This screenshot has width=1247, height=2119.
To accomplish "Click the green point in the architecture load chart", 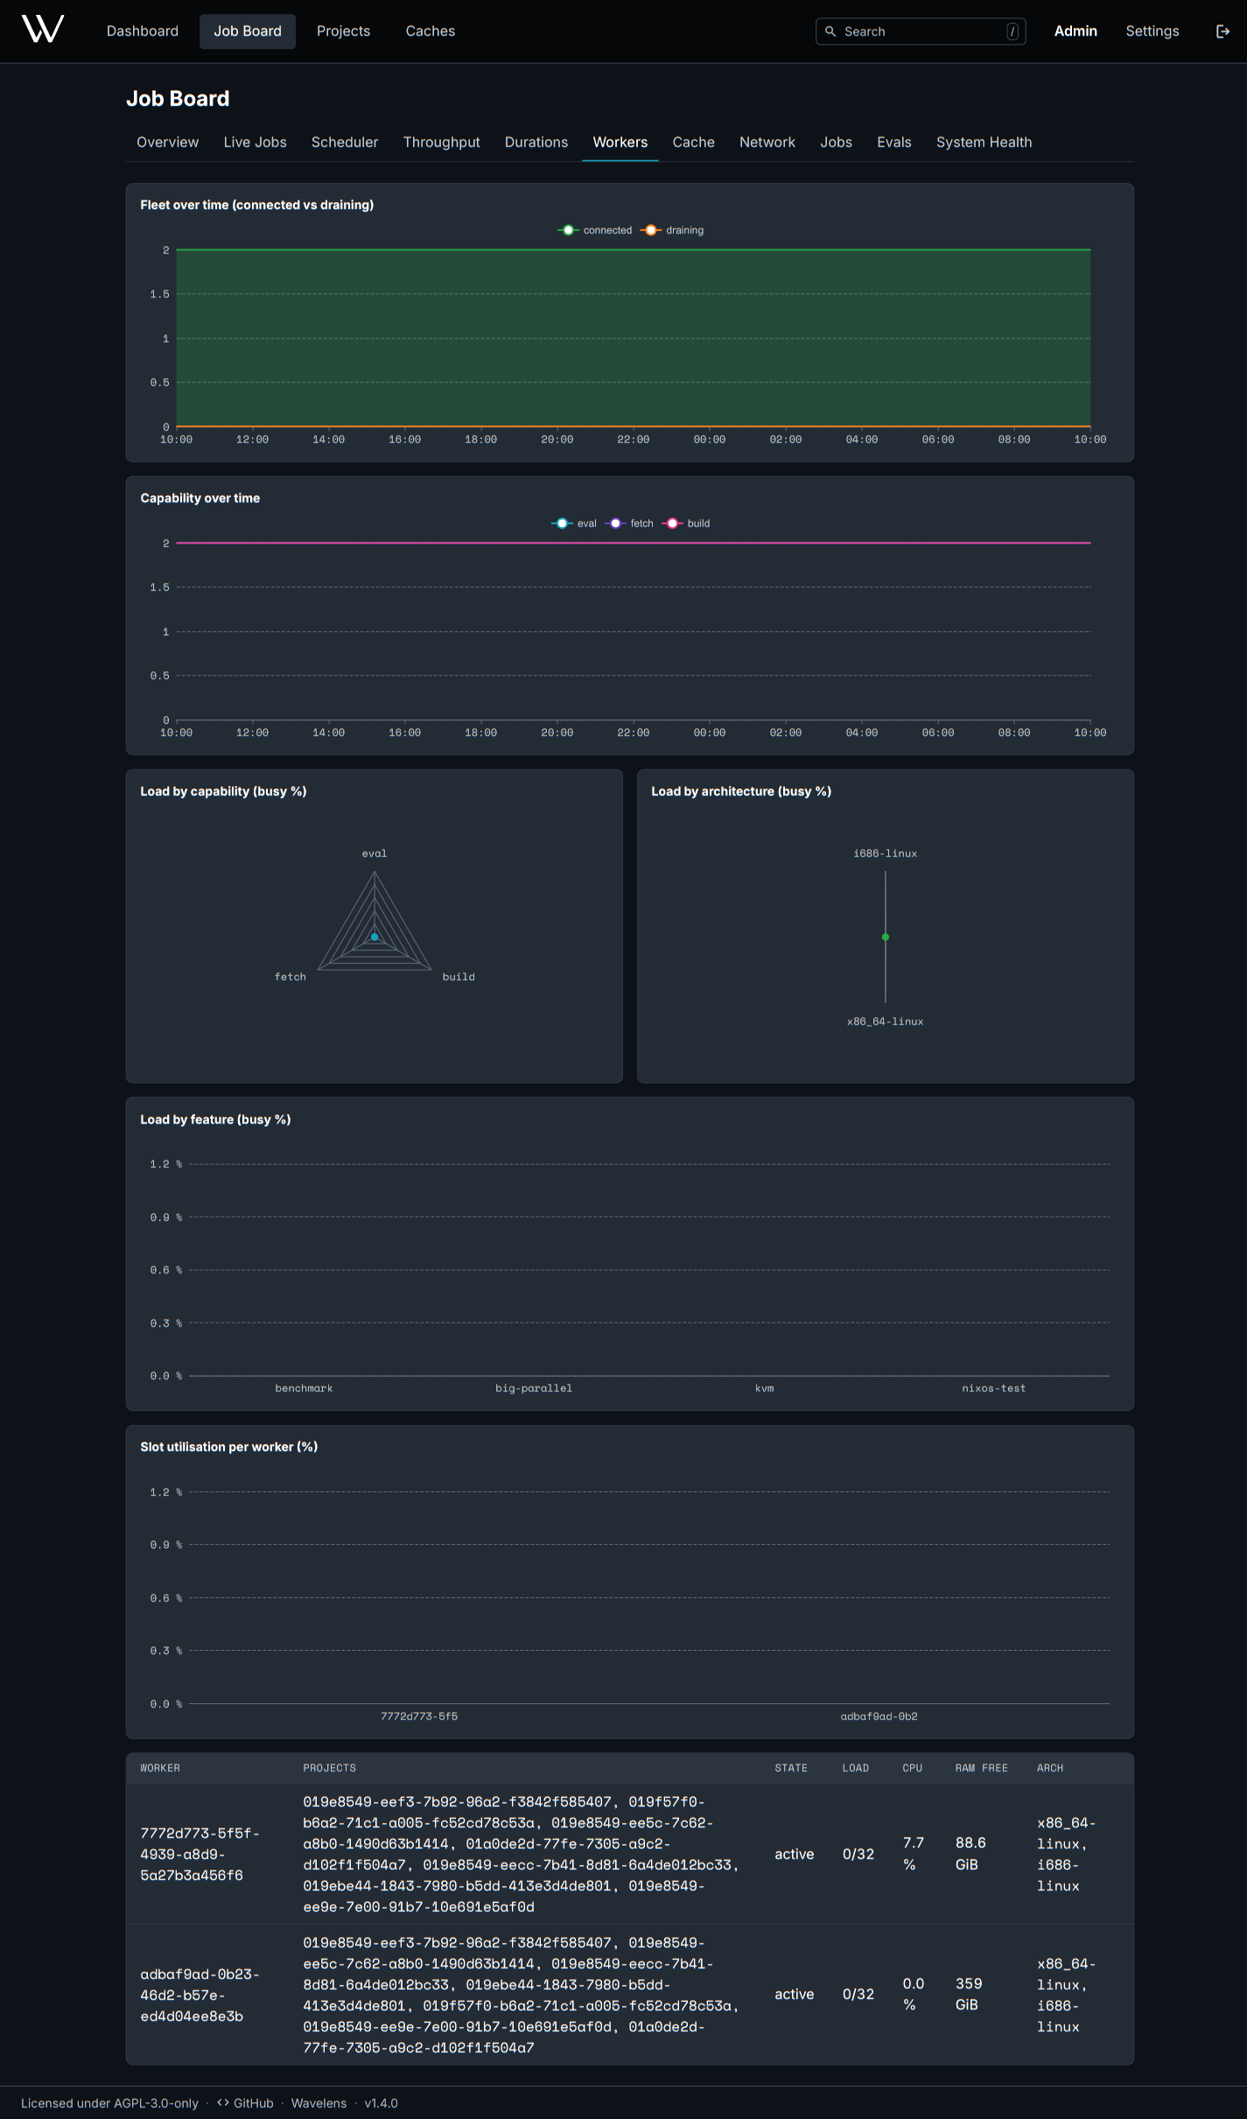I will (x=886, y=937).
